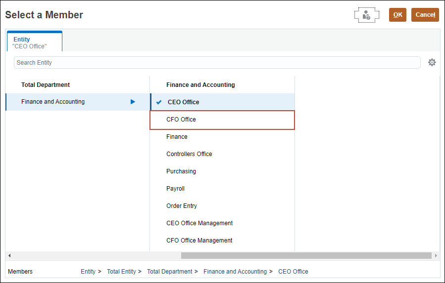The image size is (445, 283).
Task: Open the Total Department breadcrumb link
Action: (x=170, y=271)
